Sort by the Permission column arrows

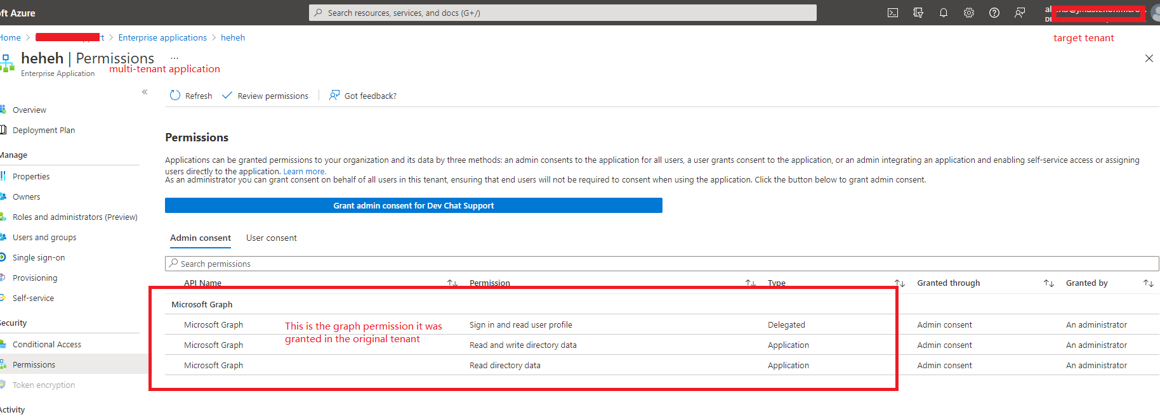point(751,283)
